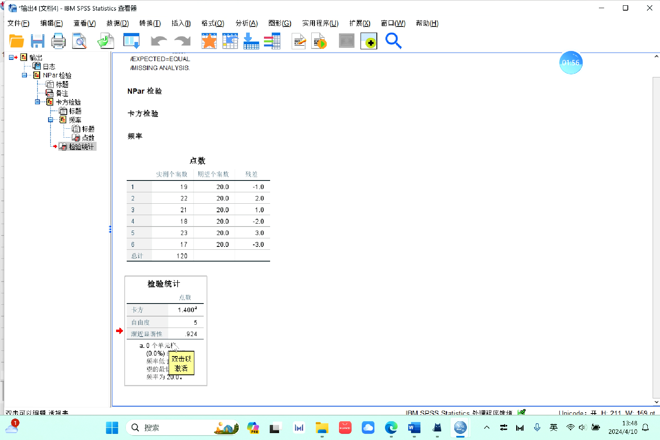Print the current output
Screen dimensions: 660x440
(x=58, y=41)
